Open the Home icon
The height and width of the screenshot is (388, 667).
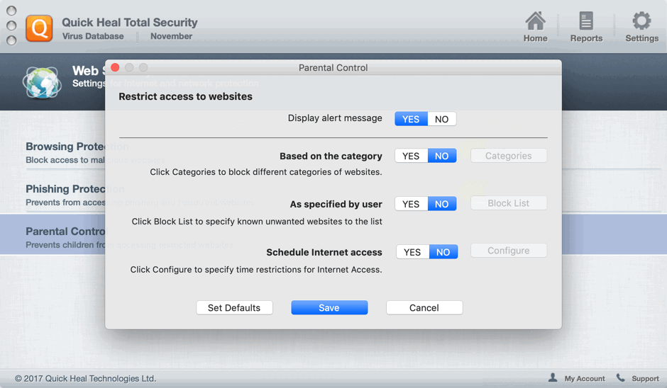535,21
